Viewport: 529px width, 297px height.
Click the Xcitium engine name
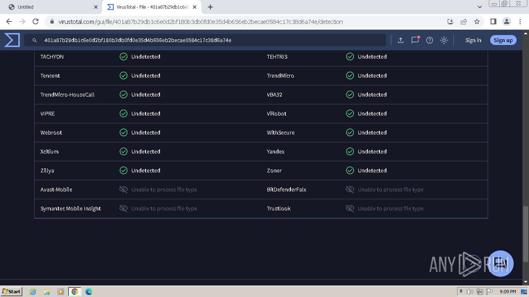click(50, 151)
